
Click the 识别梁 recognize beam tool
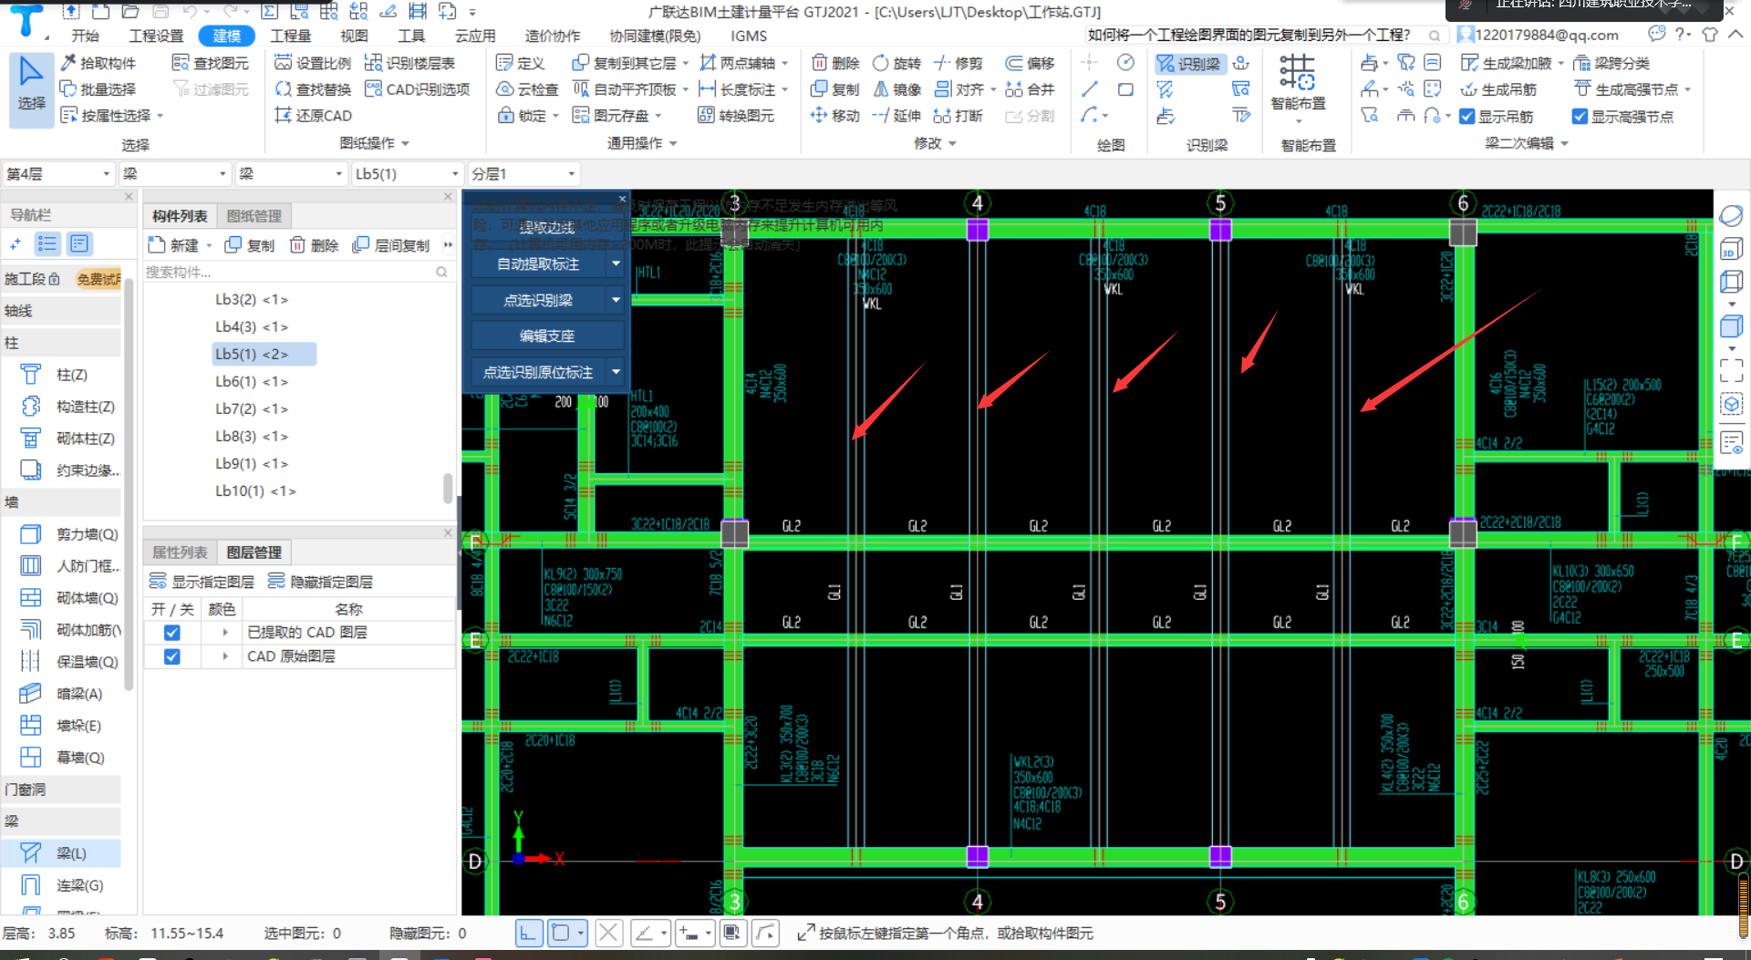1188,64
